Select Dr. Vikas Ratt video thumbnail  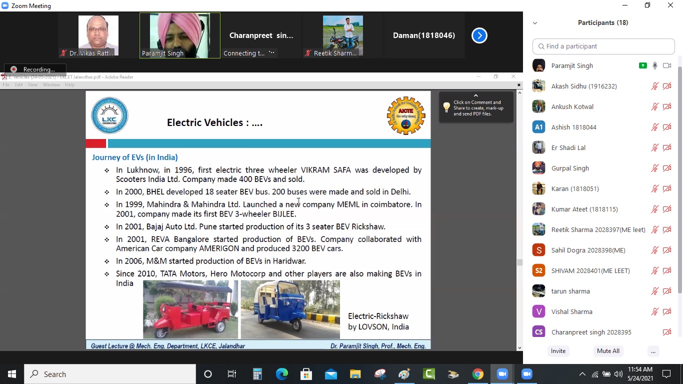click(x=98, y=35)
